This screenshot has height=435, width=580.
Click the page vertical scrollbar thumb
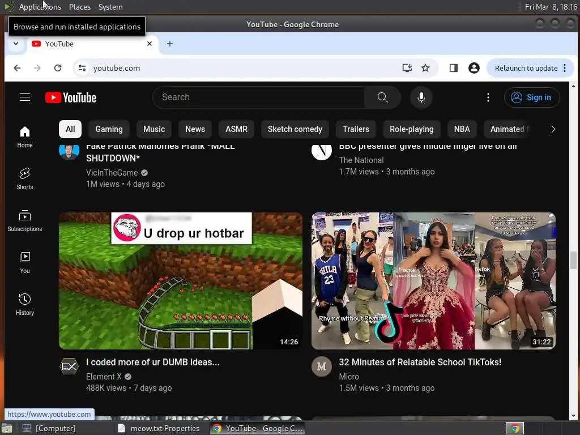click(573, 260)
